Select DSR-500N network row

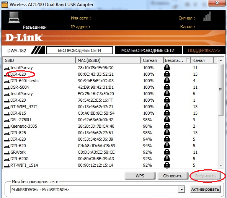coord(110,87)
